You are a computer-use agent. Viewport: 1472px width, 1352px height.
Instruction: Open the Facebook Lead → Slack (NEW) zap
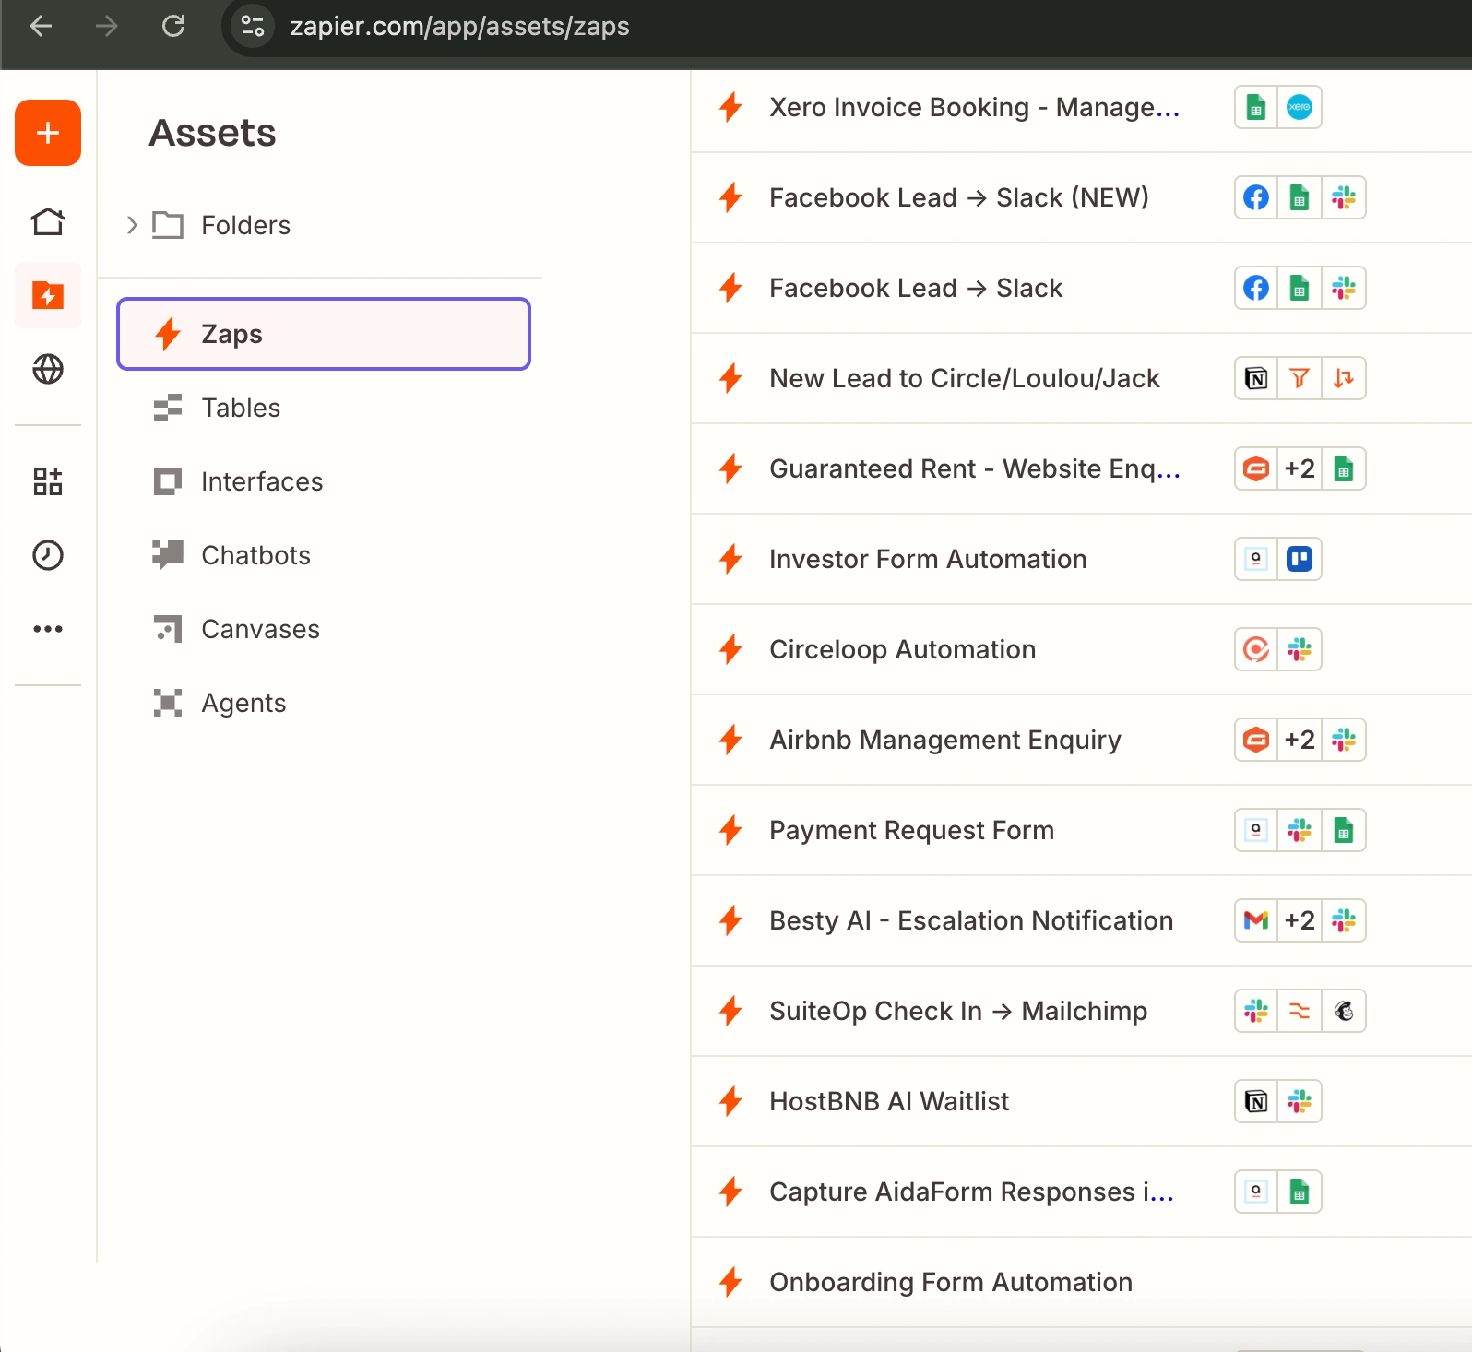click(958, 197)
